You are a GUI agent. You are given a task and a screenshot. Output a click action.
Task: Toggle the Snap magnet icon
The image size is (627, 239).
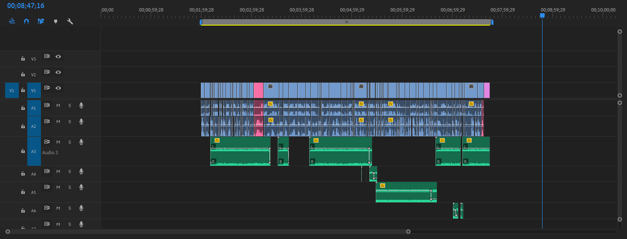point(26,21)
